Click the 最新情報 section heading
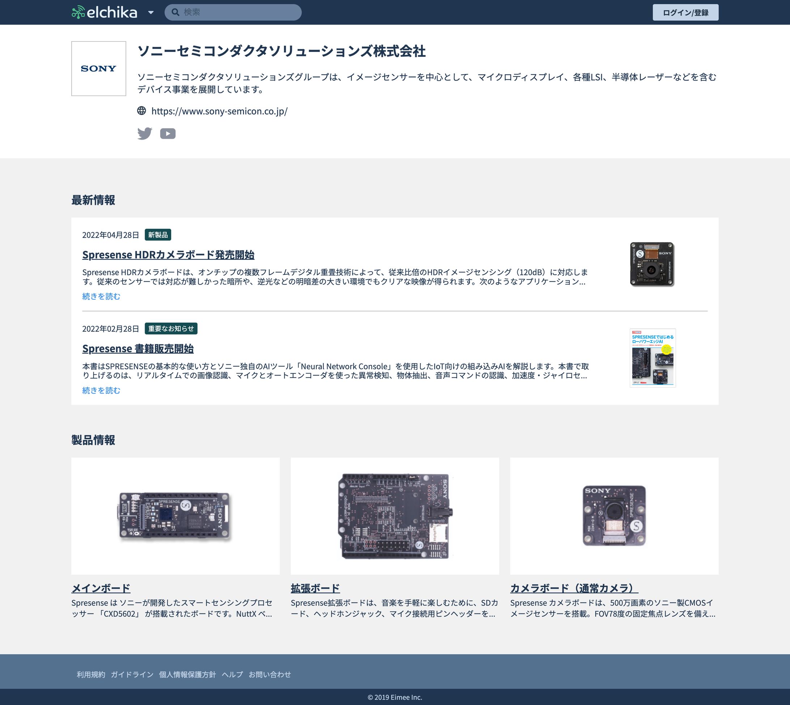The width and height of the screenshot is (790, 705). (x=93, y=200)
